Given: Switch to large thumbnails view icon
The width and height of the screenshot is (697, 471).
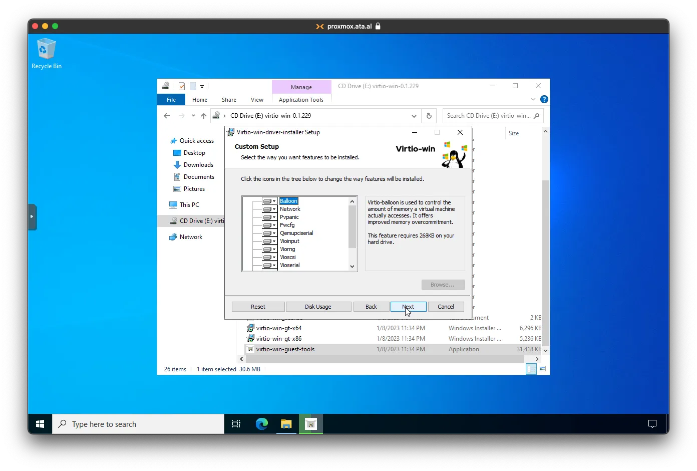Looking at the screenshot, I should coord(542,369).
